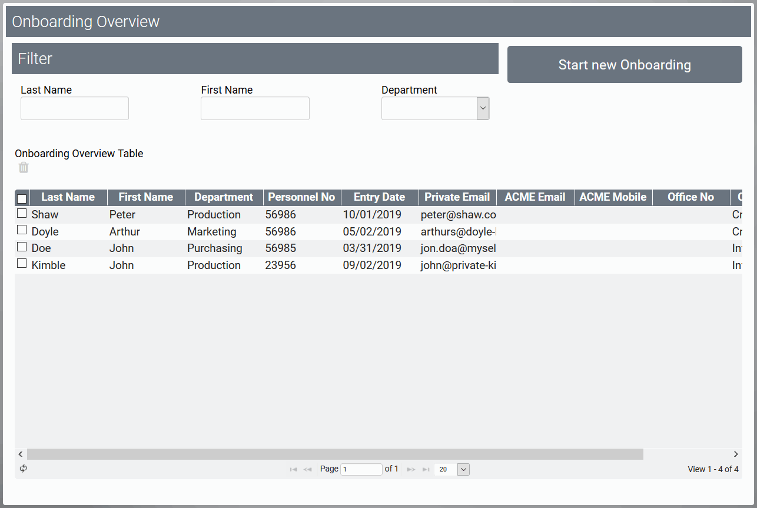Go to first page pager icon
Image resolution: width=757 pixels, height=508 pixels.
pyautogui.click(x=293, y=469)
